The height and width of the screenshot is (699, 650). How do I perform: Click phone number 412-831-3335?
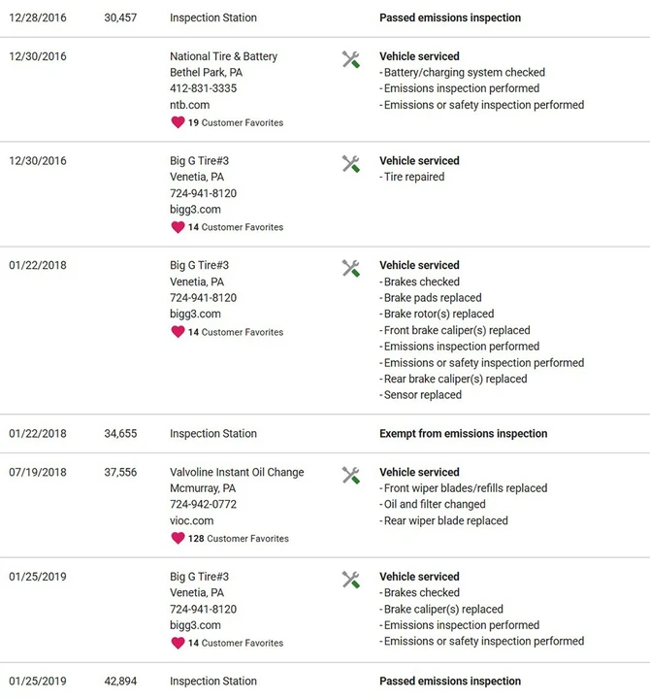203,88
